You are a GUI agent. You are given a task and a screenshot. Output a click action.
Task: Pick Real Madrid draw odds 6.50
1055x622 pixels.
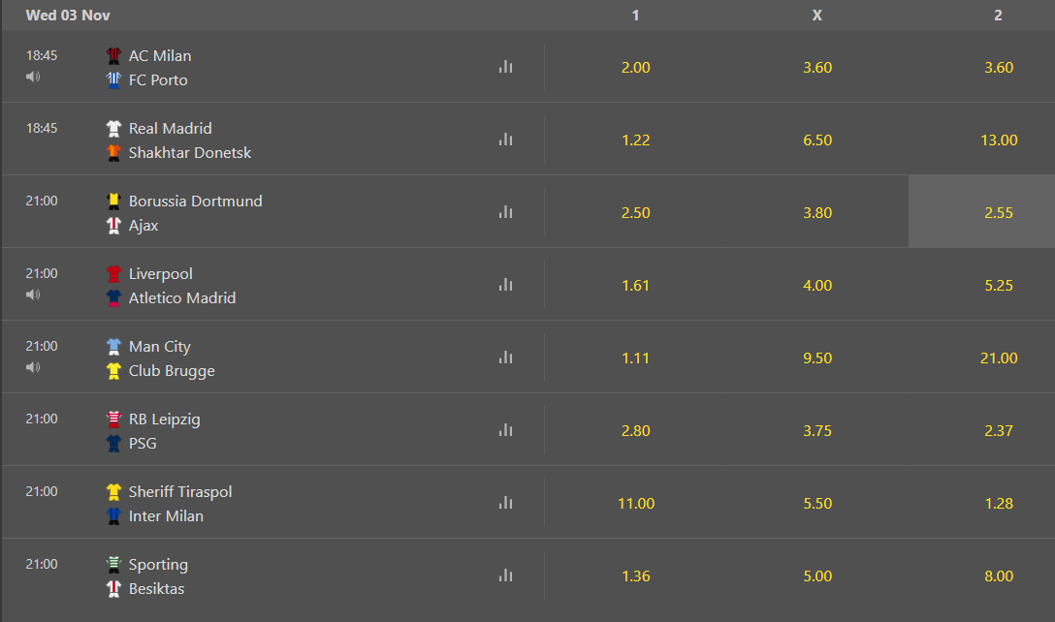pyautogui.click(x=817, y=140)
